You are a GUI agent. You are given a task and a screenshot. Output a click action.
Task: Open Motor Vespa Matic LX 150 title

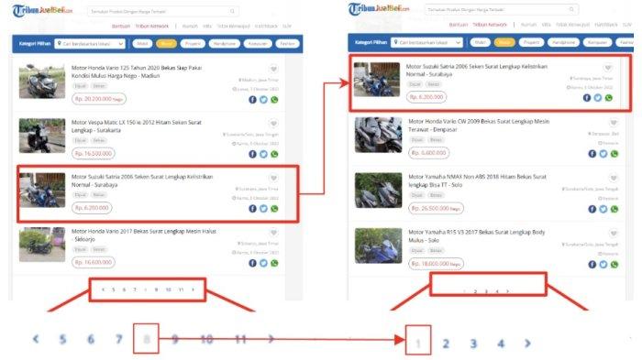click(x=137, y=126)
